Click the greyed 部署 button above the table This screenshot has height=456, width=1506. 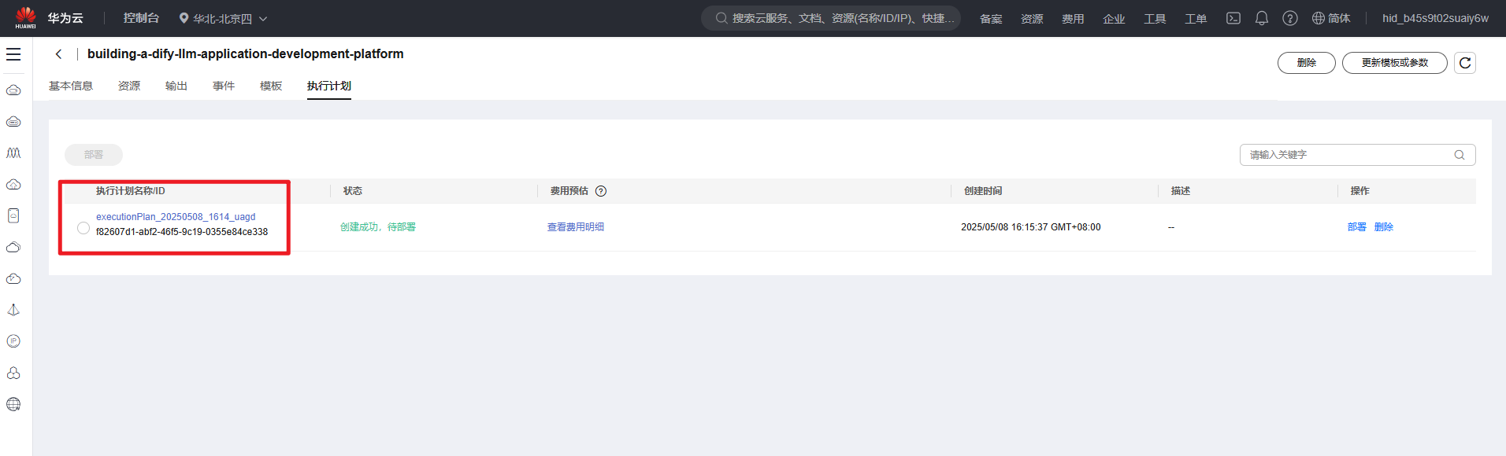pos(94,155)
